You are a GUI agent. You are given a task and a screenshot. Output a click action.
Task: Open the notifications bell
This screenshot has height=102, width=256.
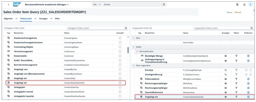coord(244,5)
